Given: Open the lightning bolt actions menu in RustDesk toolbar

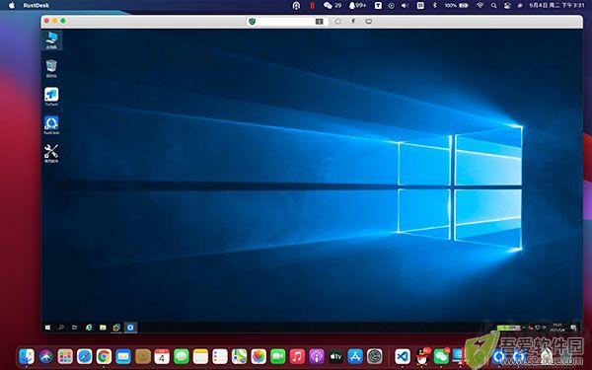Looking at the screenshot, I should click(353, 22).
